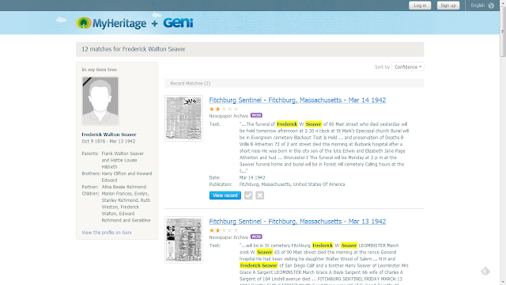Click the globe icon beside English
This screenshot has height=285, width=506.
pyautogui.click(x=491, y=6)
